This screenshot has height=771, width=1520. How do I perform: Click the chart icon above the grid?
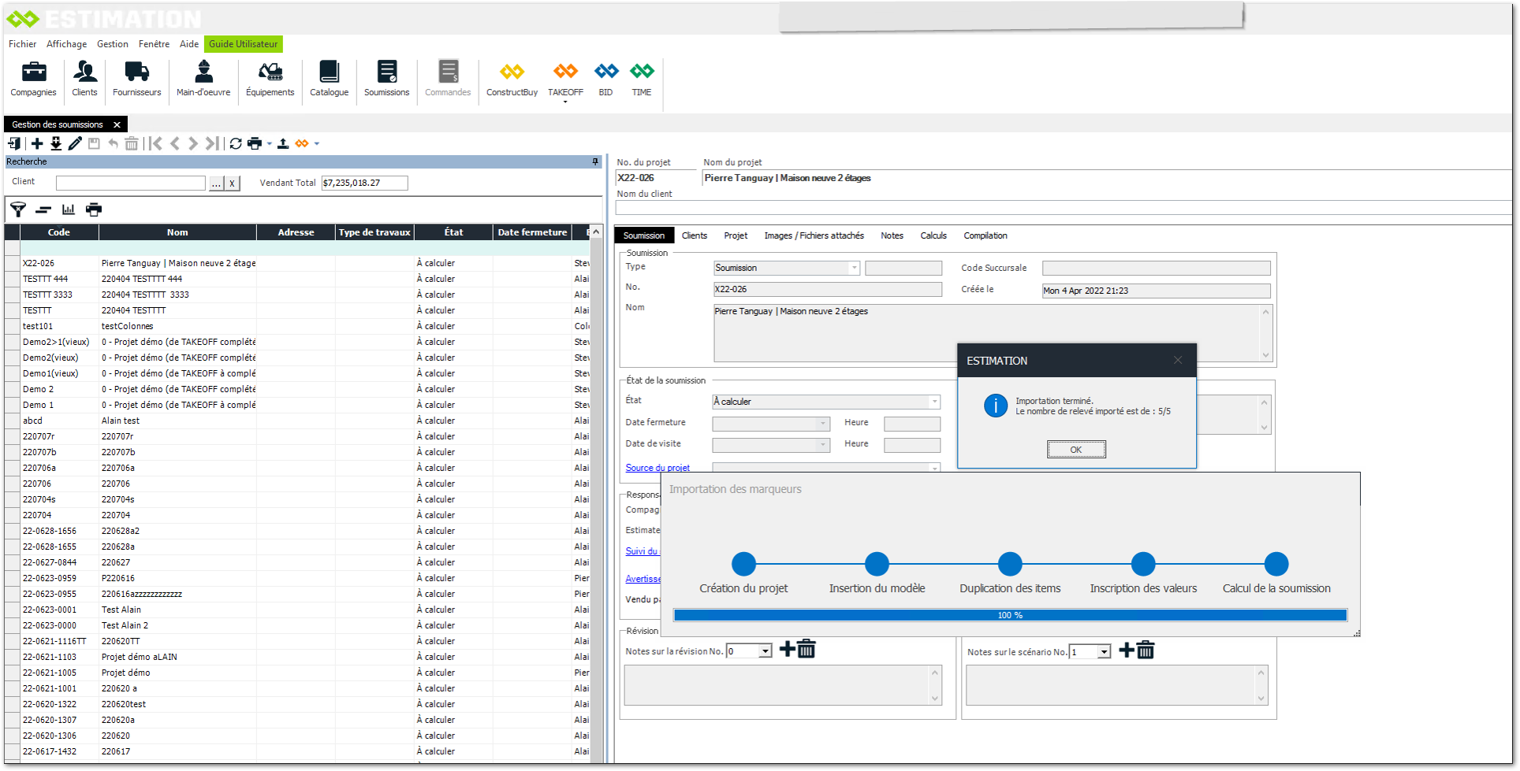(x=69, y=209)
